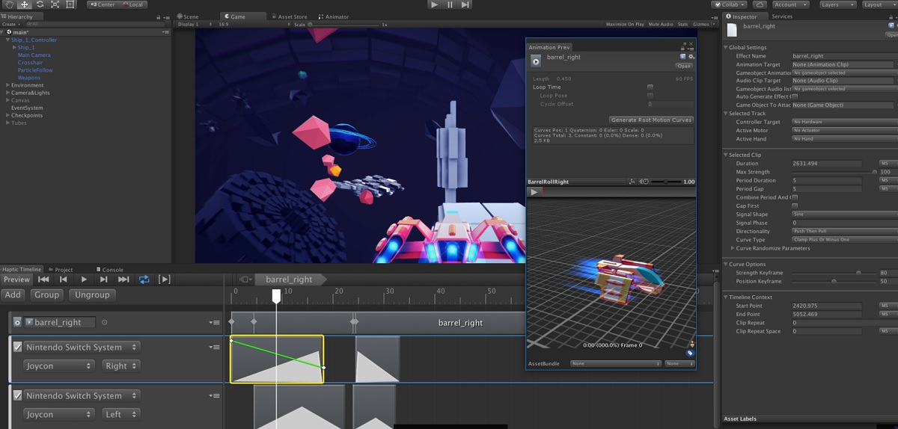This screenshot has height=429, width=898.
Task: Open Animation Preview settings gear
Action: pos(691,57)
